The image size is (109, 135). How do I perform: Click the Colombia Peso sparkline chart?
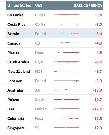tap(66, 118)
